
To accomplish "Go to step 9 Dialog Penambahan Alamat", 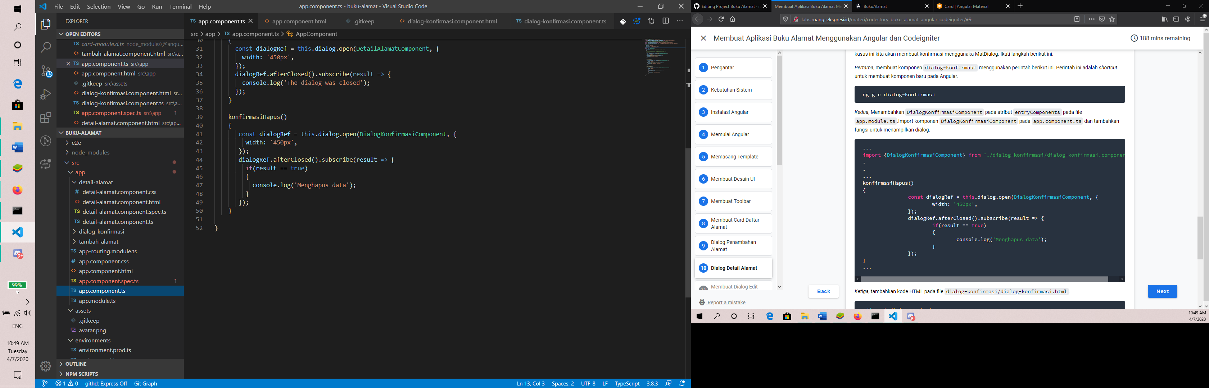I will 733,245.
